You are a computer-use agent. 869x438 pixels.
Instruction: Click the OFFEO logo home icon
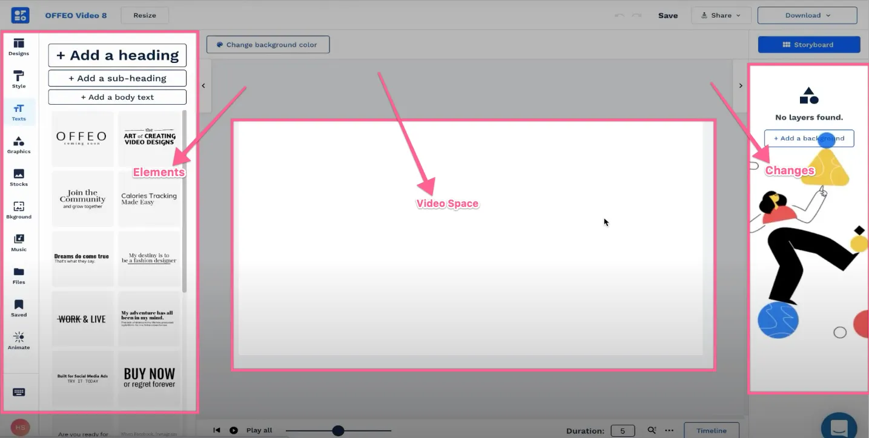coord(20,15)
